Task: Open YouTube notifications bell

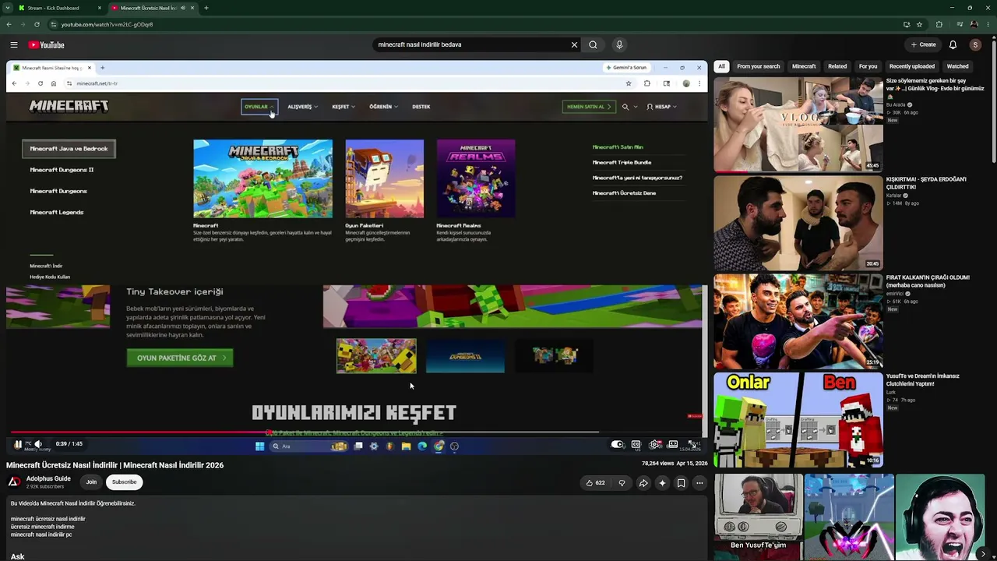Action: click(x=953, y=45)
